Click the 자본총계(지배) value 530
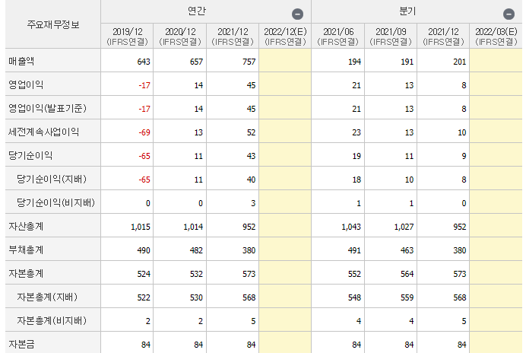The width and height of the screenshot is (526, 353). pyautogui.click(x=196, y=297)
